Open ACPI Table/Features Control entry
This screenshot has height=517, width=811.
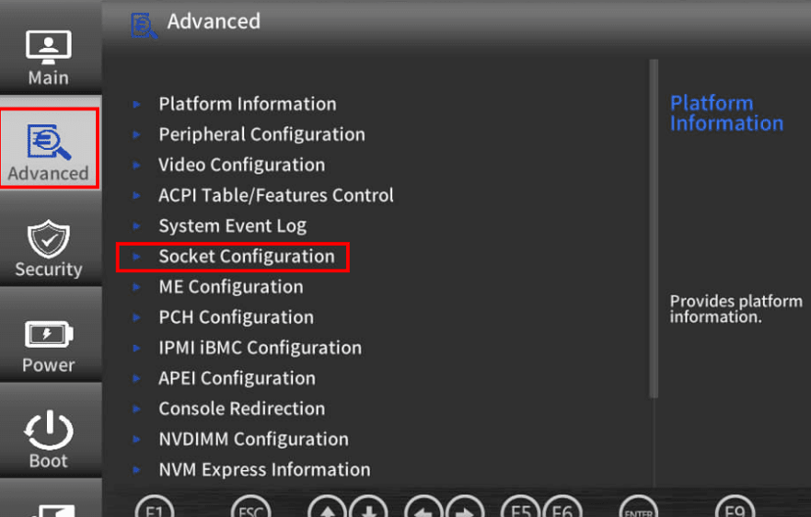click(275, 195)
